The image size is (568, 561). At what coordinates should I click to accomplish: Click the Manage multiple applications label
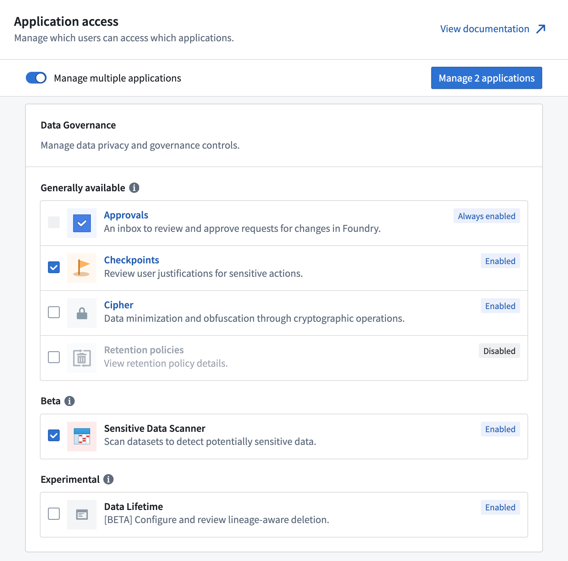coord(117,78)
